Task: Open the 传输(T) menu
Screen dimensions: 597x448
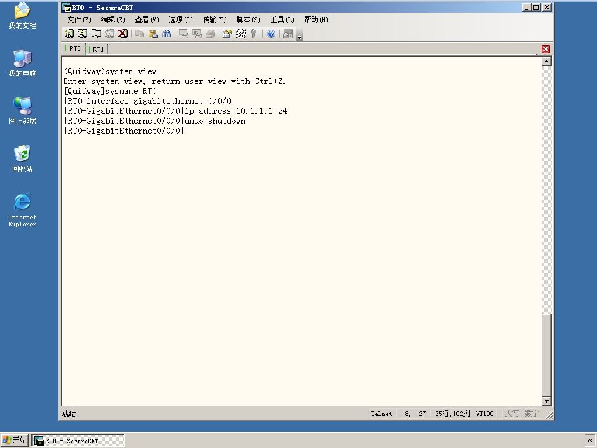Action: point(215,19)
